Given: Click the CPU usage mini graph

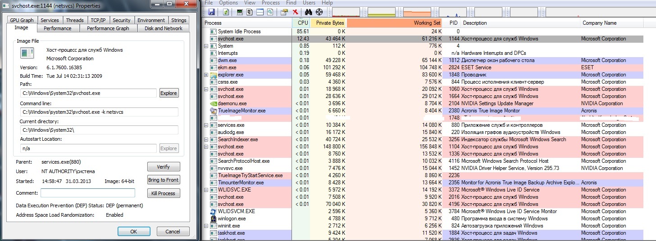Looking at the screenshot, I should click(x=346, y=12).
